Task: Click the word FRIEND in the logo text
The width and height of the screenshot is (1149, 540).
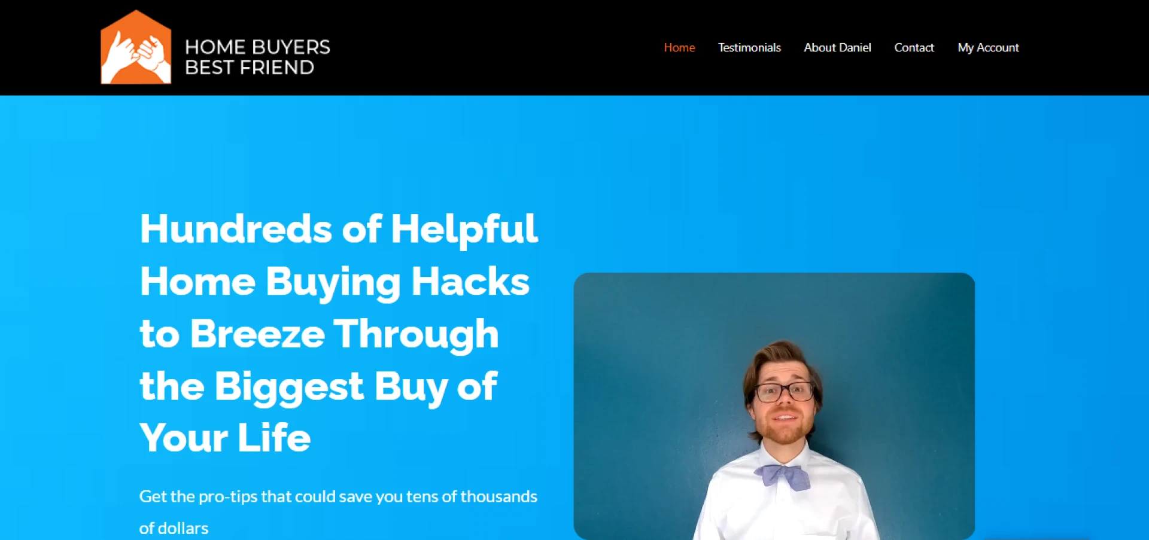Action: 277,68
